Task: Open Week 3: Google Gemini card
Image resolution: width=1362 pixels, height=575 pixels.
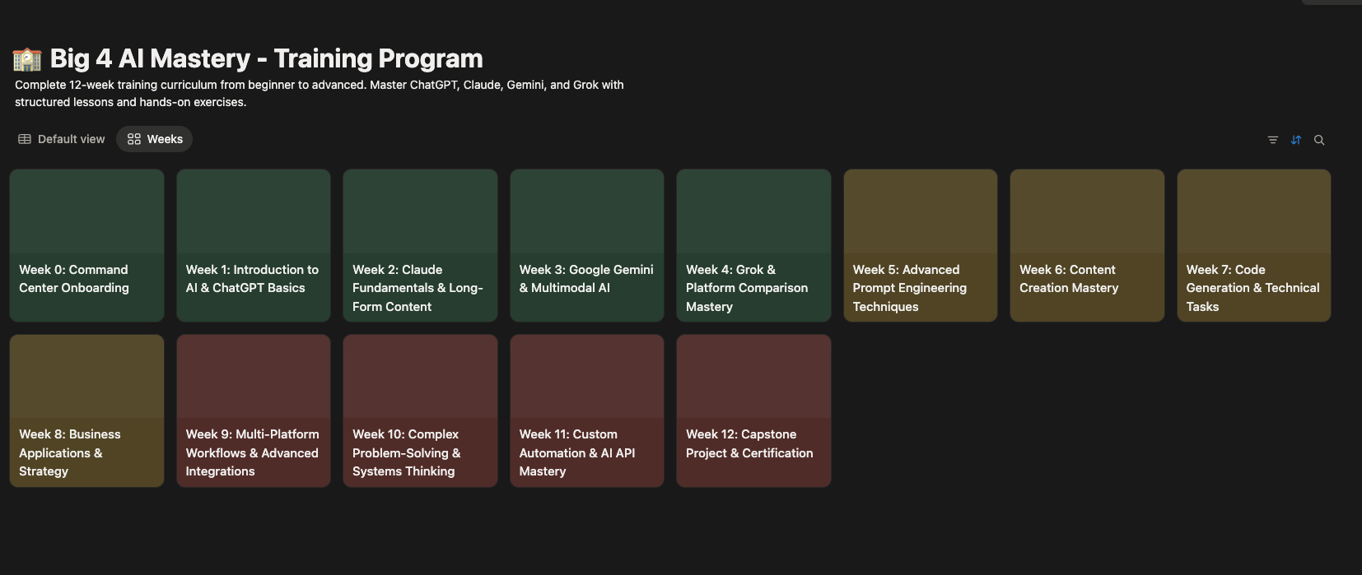Action: (587, 245)
